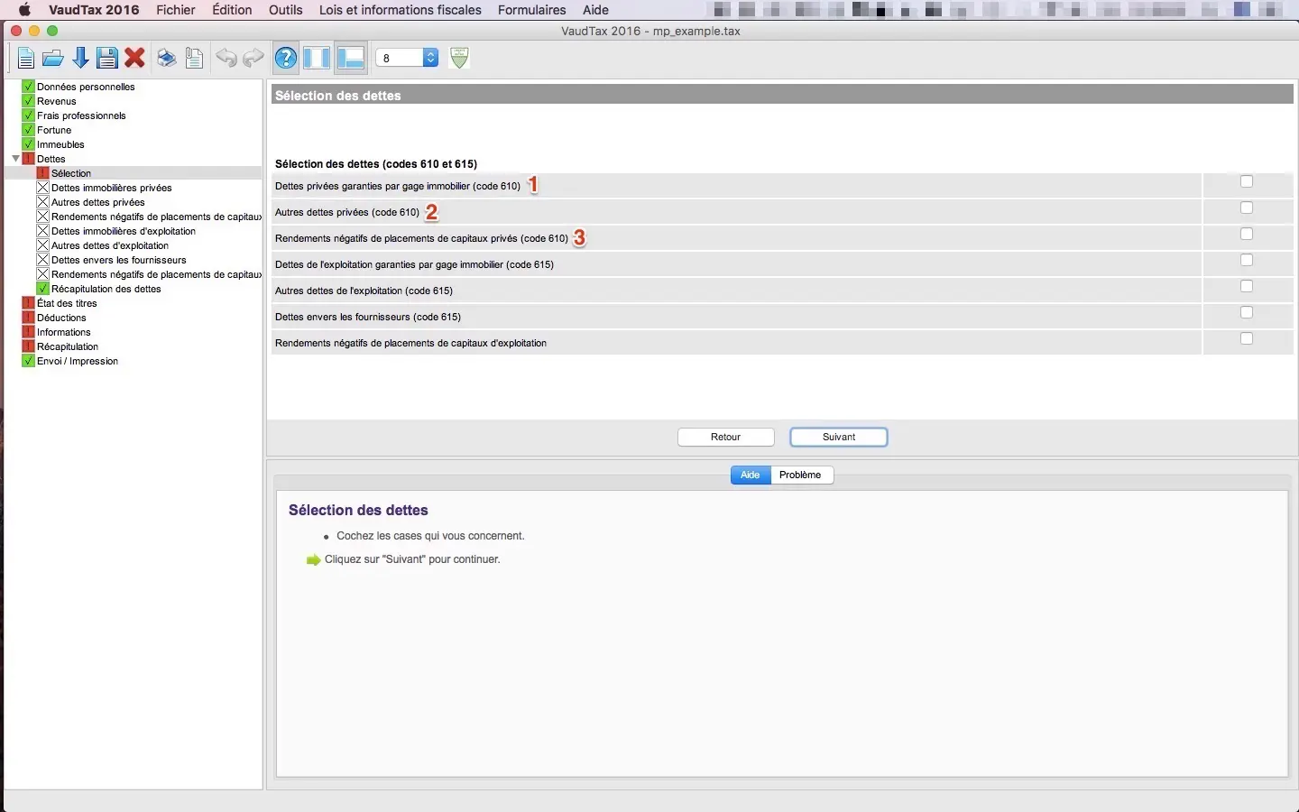This screenshot has width=1299, height=812.
Task: Click the red X delete icon
Action: [x=135, y=59]
